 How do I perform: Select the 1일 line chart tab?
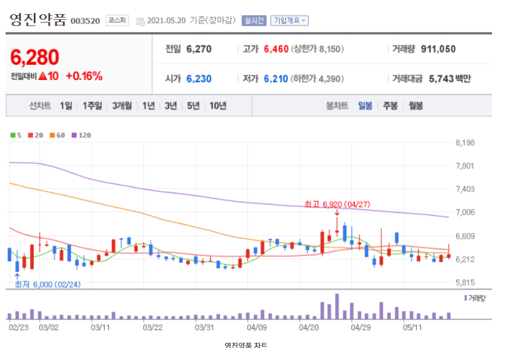[66, 106]
